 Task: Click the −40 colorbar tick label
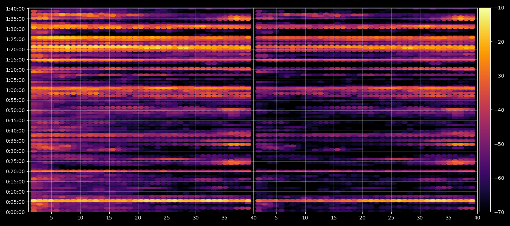pyautogui.click(x=499, y=110)
